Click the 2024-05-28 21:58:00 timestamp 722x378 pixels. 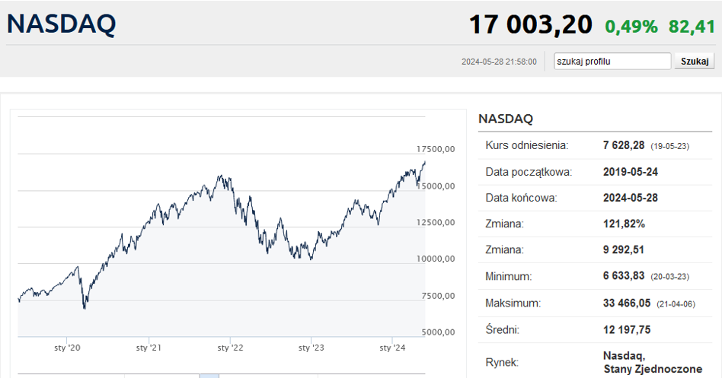coord(499,62)
